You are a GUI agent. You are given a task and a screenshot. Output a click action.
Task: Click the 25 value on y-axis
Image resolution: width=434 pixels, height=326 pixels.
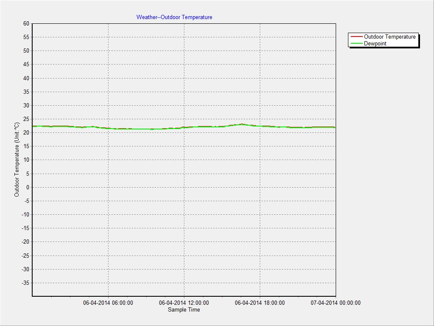click(x=26, y=119)
